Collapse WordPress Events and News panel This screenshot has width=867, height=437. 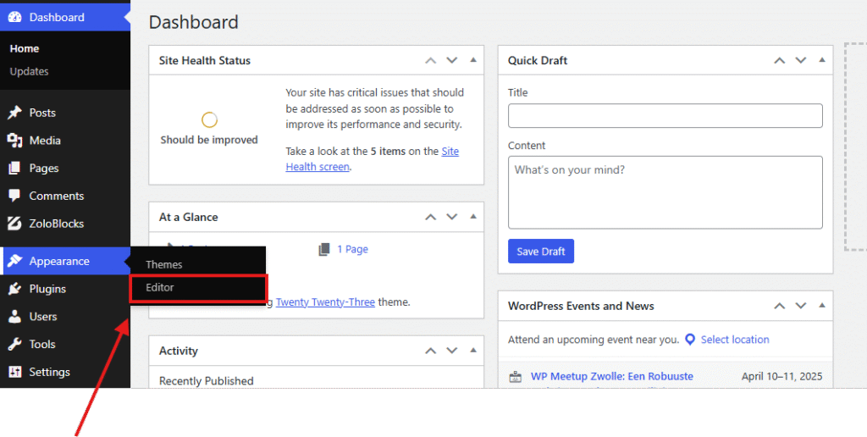(822, 306)
